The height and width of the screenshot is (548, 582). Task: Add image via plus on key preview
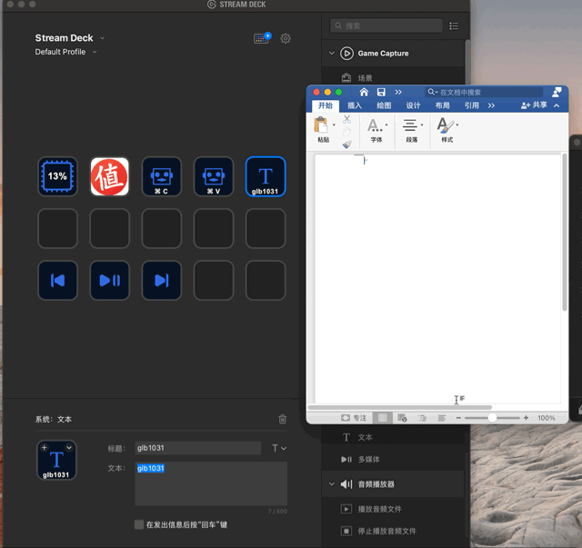(x=45, y=447)
